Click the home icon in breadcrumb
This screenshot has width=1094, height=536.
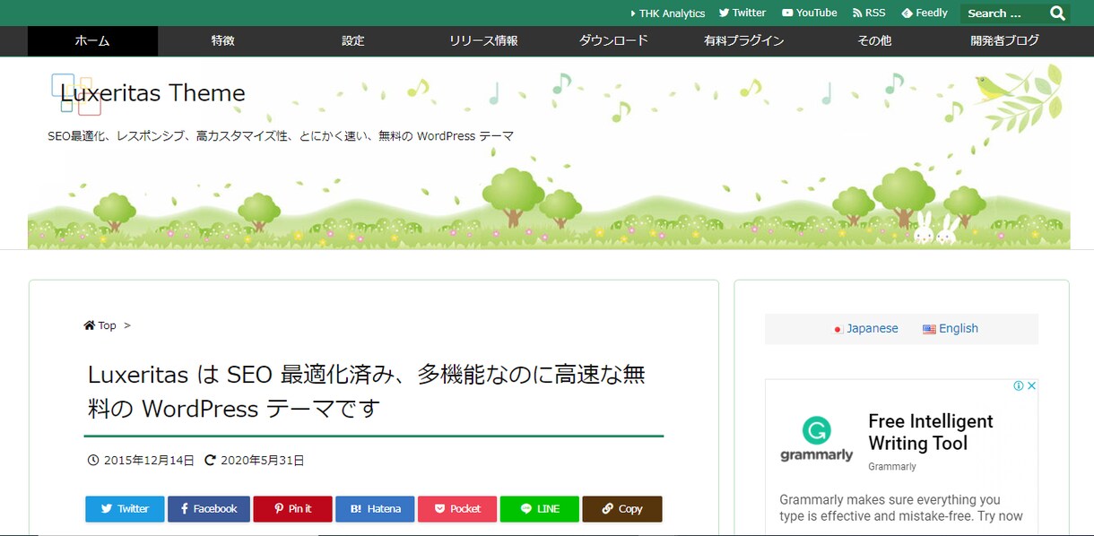[x=89, y=325]
